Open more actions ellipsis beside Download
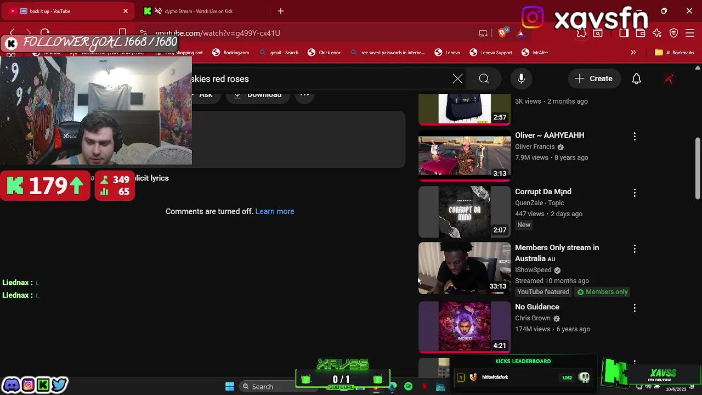The image size is (702, 395). pyautogui.click(x=304, y=94)
